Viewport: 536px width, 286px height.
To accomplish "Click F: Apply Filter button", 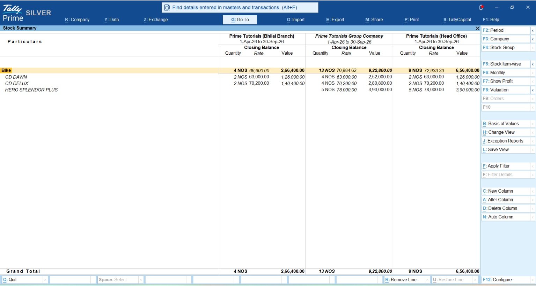I will coord(506,166).
